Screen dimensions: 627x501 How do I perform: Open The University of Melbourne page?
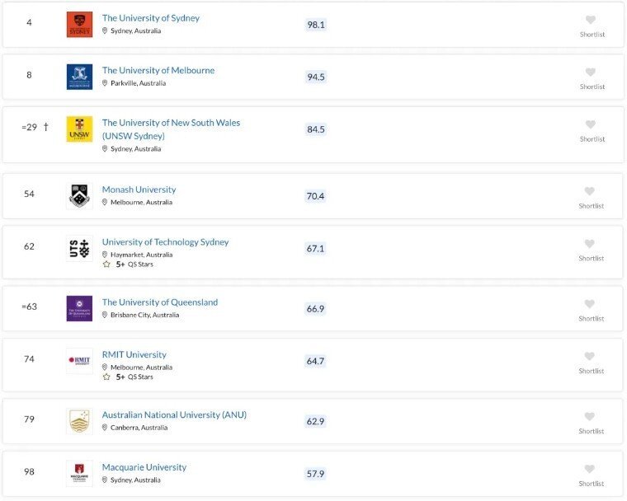(x=158, y=70)
